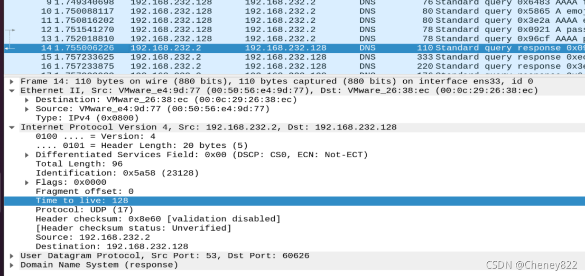Viewport: 585px width, 276px height.
Task: Click the timestamp 1.750088117 cell
Action: click(84, 11)
